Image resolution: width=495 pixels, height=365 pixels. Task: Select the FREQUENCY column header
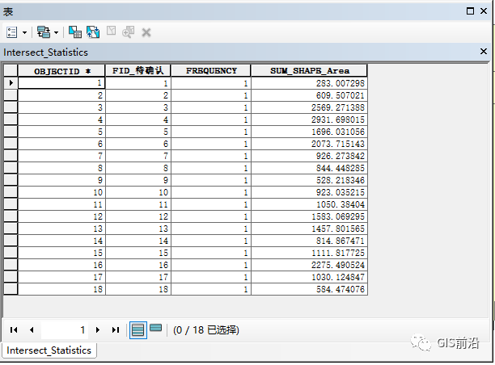pos(211,70)
